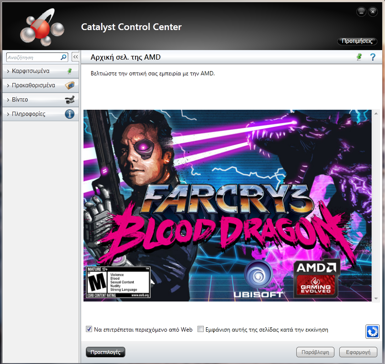Expand the Πληροφορίες section
385x364 pixels.
(41, 114)
